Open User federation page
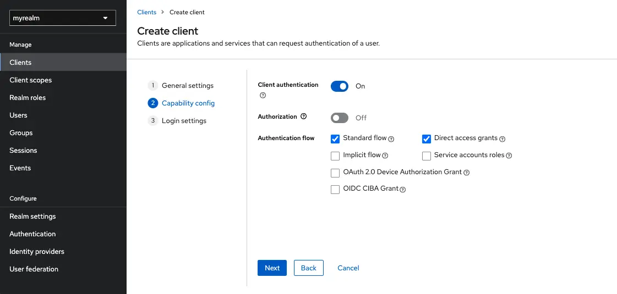The image size is (617, 294). (x=63, y=269)
